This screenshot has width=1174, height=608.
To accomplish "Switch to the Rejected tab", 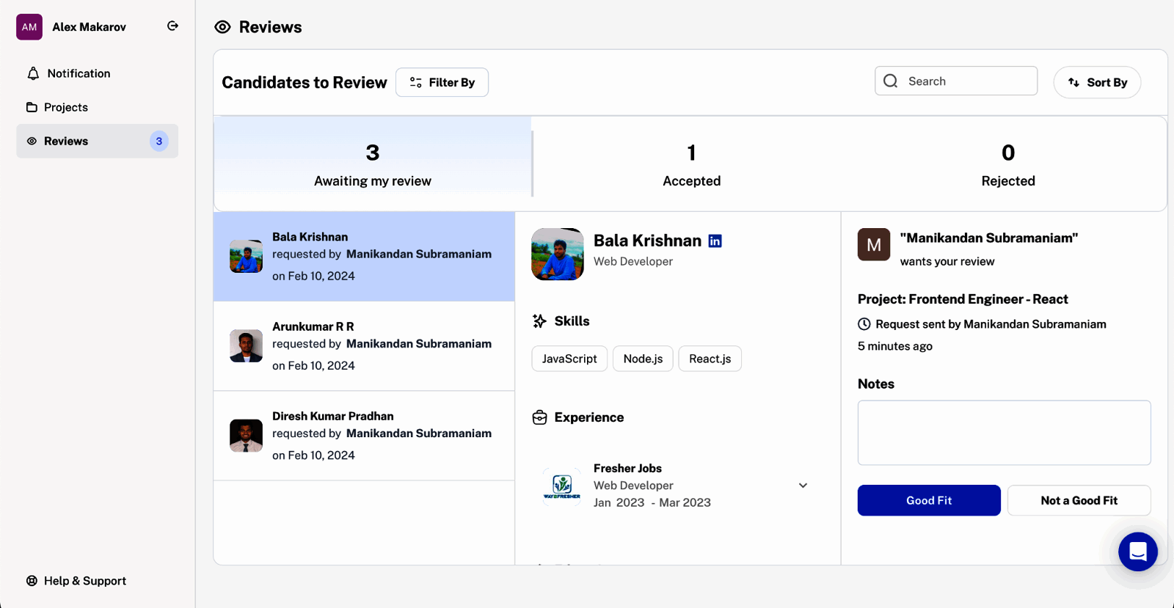I will click(1007, 164).
